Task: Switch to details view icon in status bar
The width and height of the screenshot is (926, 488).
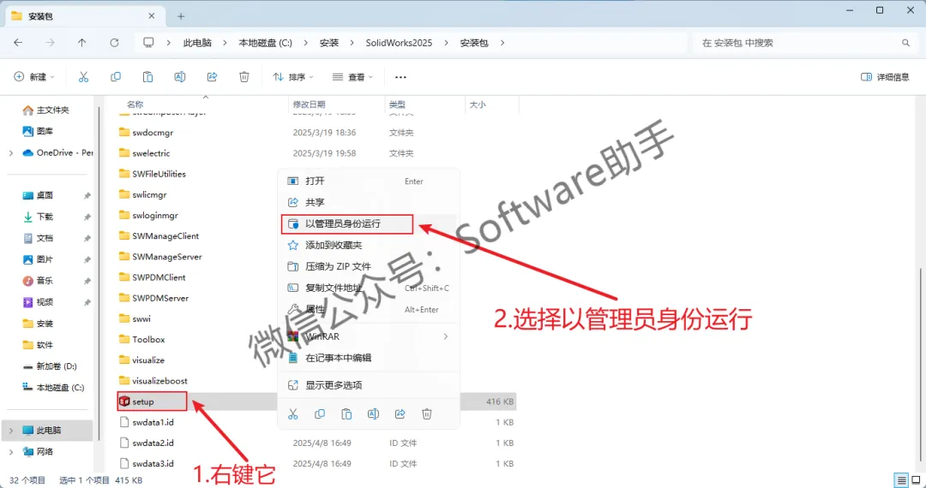Action: 900,479
